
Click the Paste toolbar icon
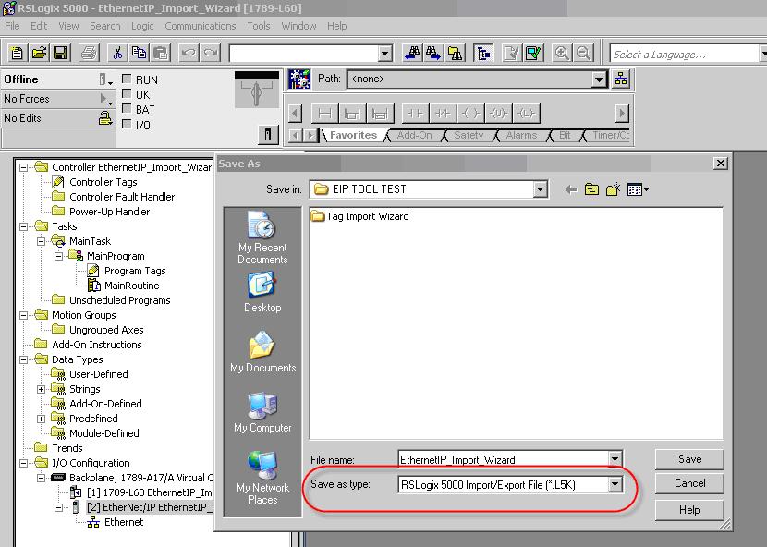(x=161, y=53)
